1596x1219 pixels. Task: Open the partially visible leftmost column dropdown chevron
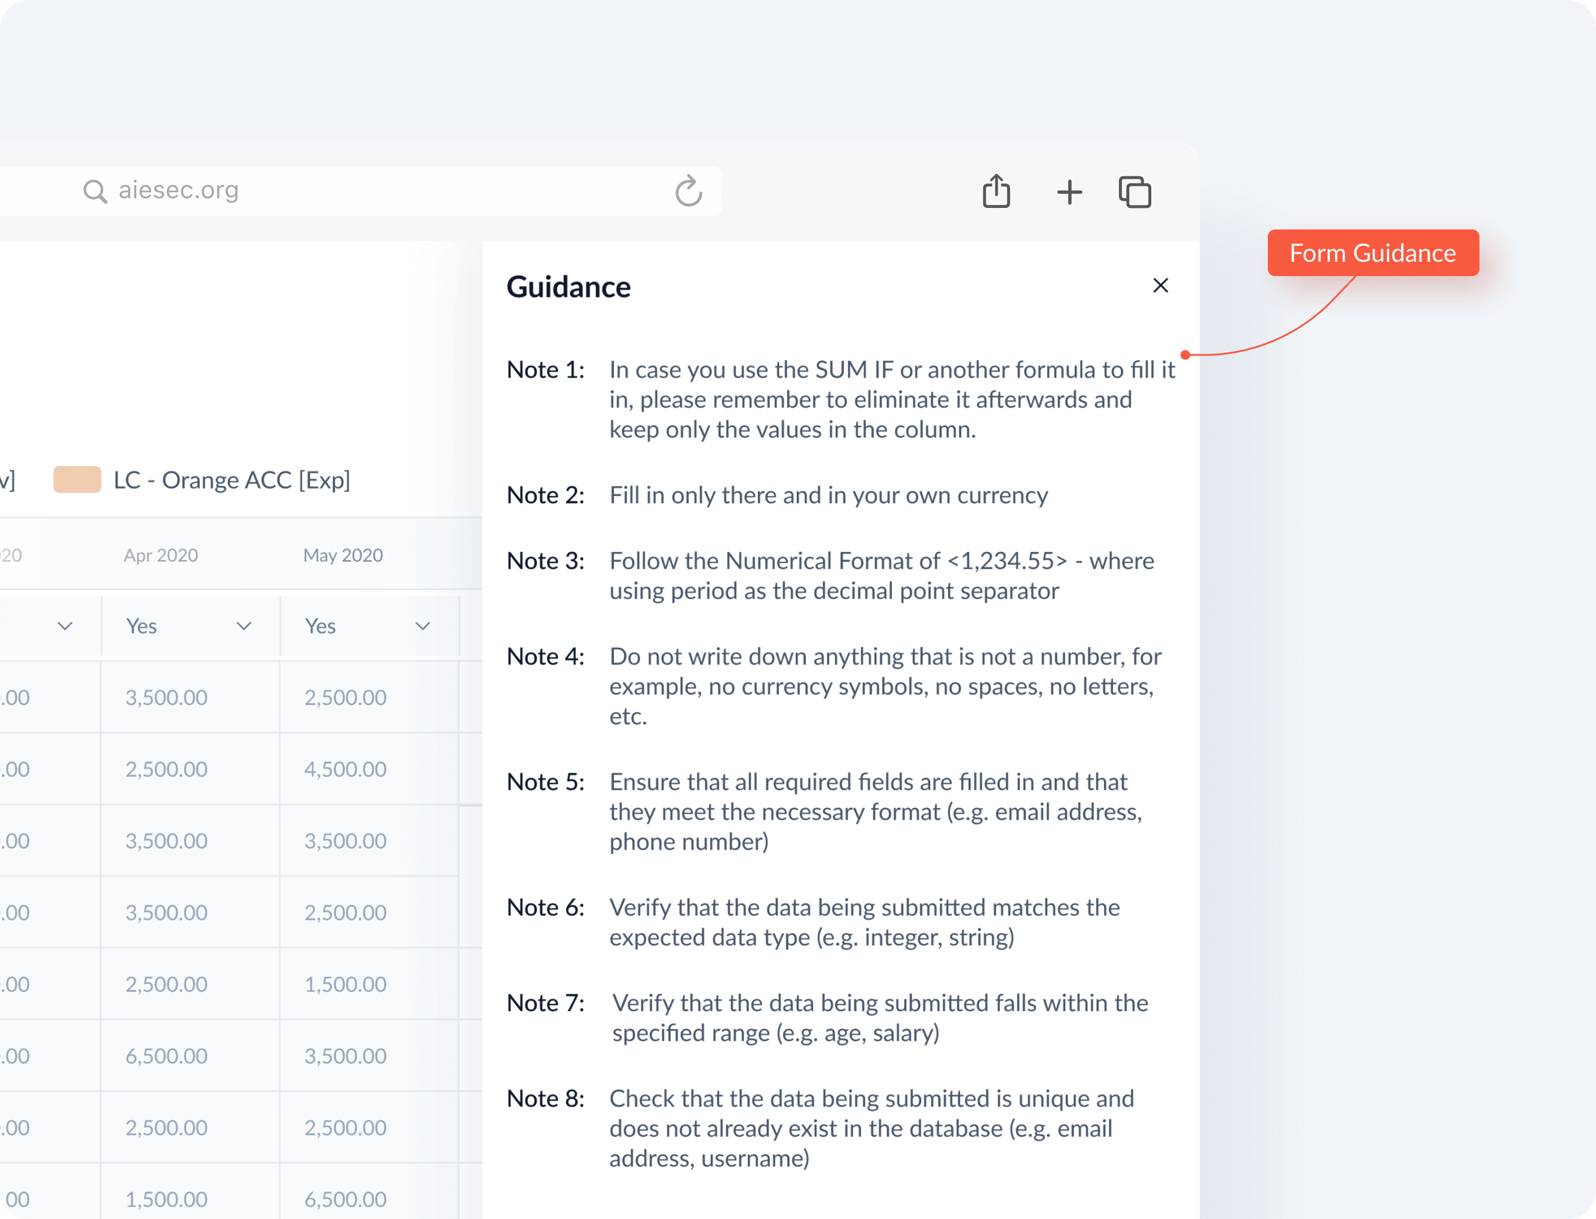click(65, 626)
